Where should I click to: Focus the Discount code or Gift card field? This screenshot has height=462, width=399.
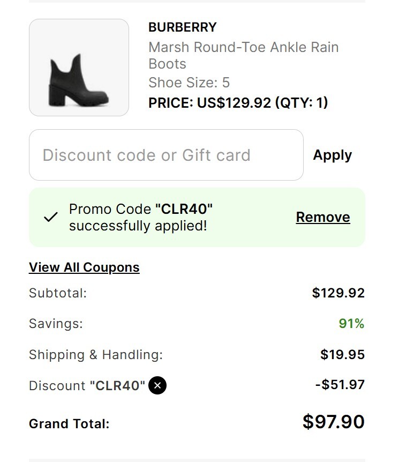(x=166, y=155)
